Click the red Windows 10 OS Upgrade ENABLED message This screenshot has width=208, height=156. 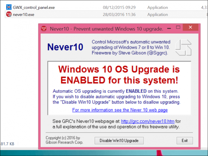coord(119,75)
